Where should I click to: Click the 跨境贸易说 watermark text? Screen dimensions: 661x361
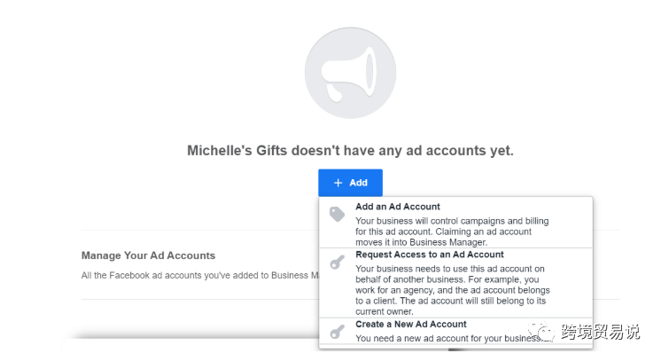[x=600, y=332]
